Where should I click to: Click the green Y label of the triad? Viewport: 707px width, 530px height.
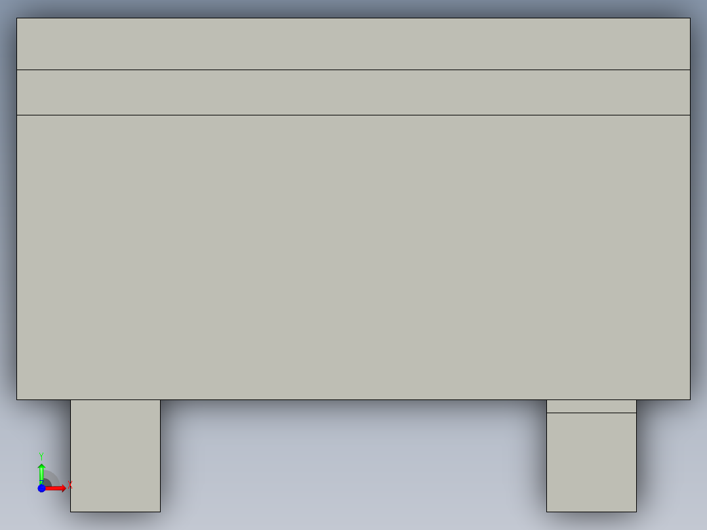click(41, 457)
